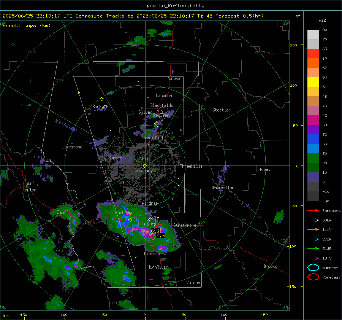Select the magenta 18TS track arrow

point(313,258)
